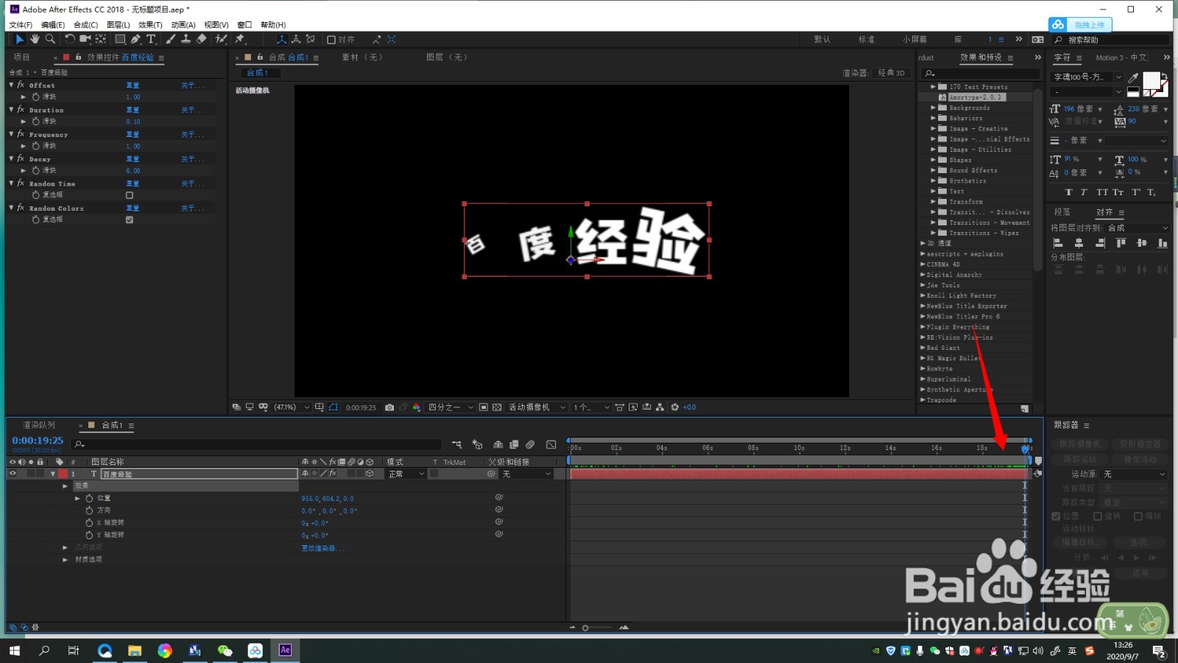The width and height of the screenshot is (1178, 663).
Task: Activate the Rotation tool in toolbar
Action: (x=71, y=39)
